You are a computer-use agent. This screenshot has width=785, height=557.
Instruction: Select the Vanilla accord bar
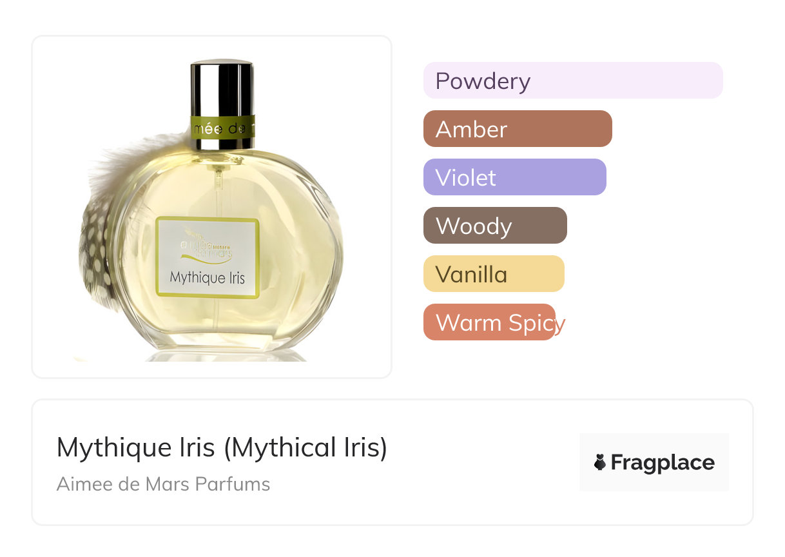coord(494,274)
